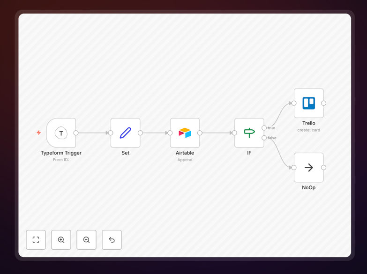This screenshot has height=274, width=367.
Task: Click the Trello node input connector
Action: point(294,103)
